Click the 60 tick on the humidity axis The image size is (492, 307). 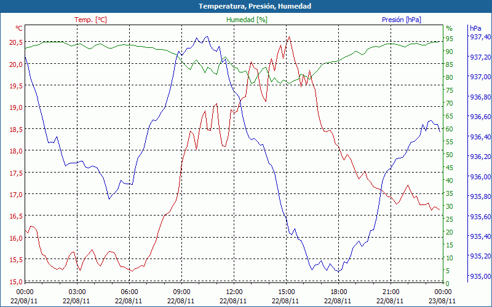coord(450,129)
